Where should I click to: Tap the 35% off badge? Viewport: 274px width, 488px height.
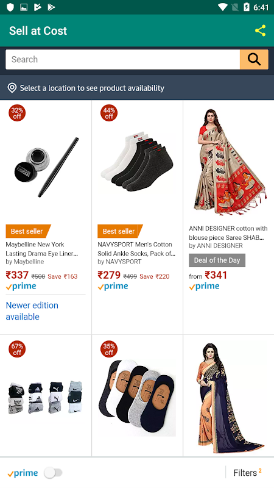pos(109,349)
